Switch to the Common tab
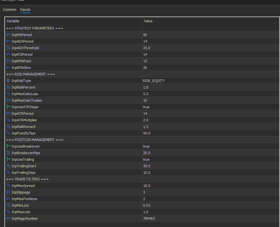Image resolution: width=280 pixels, height=227 pixels. coord(10,10)
